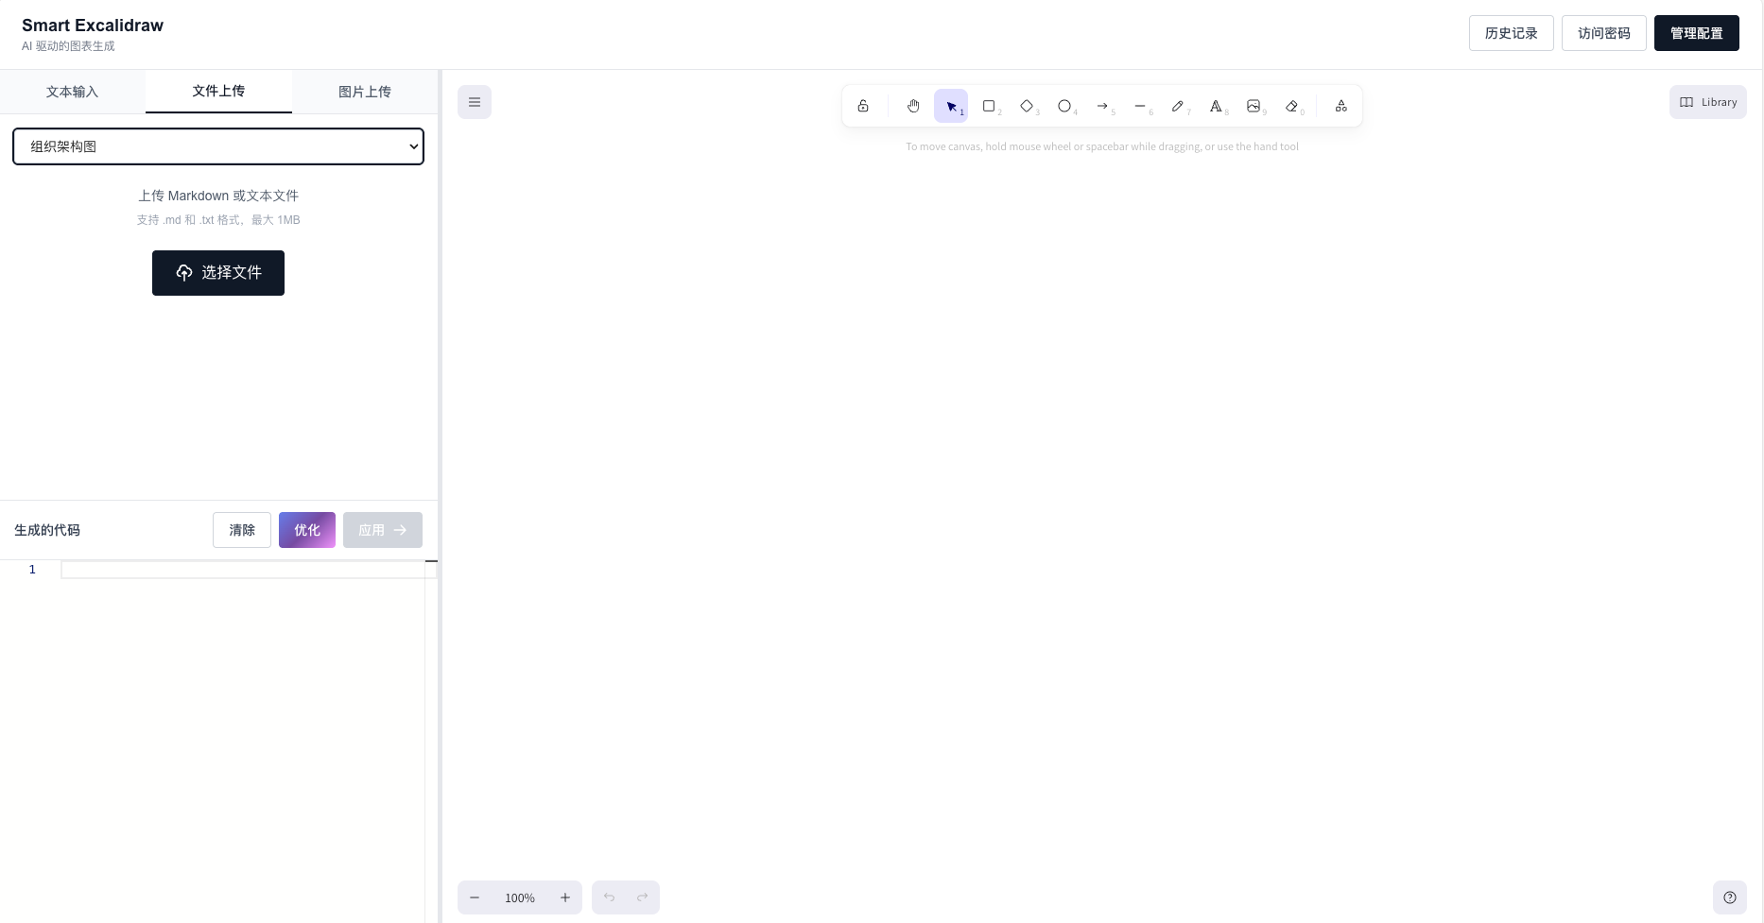This screenshot has width=1764, height=923.
Task: Open 历史记录 history
Action: [x=1511, y=33]
